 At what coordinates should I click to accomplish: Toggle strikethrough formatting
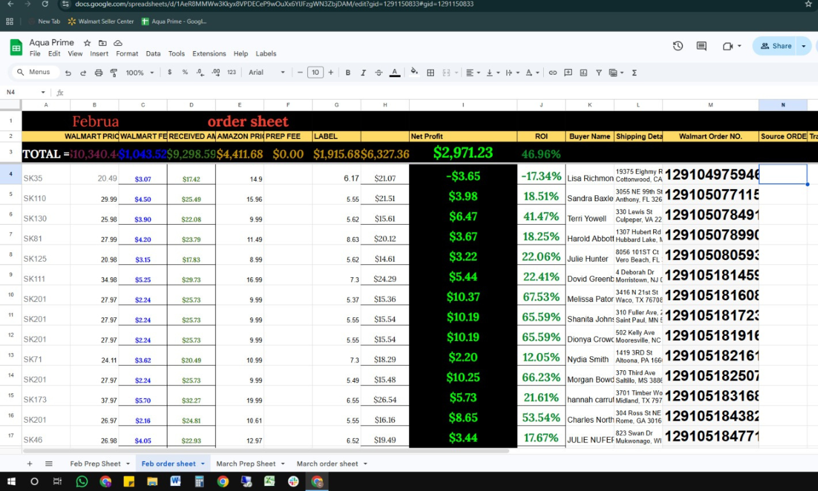[x=379, y=73]
